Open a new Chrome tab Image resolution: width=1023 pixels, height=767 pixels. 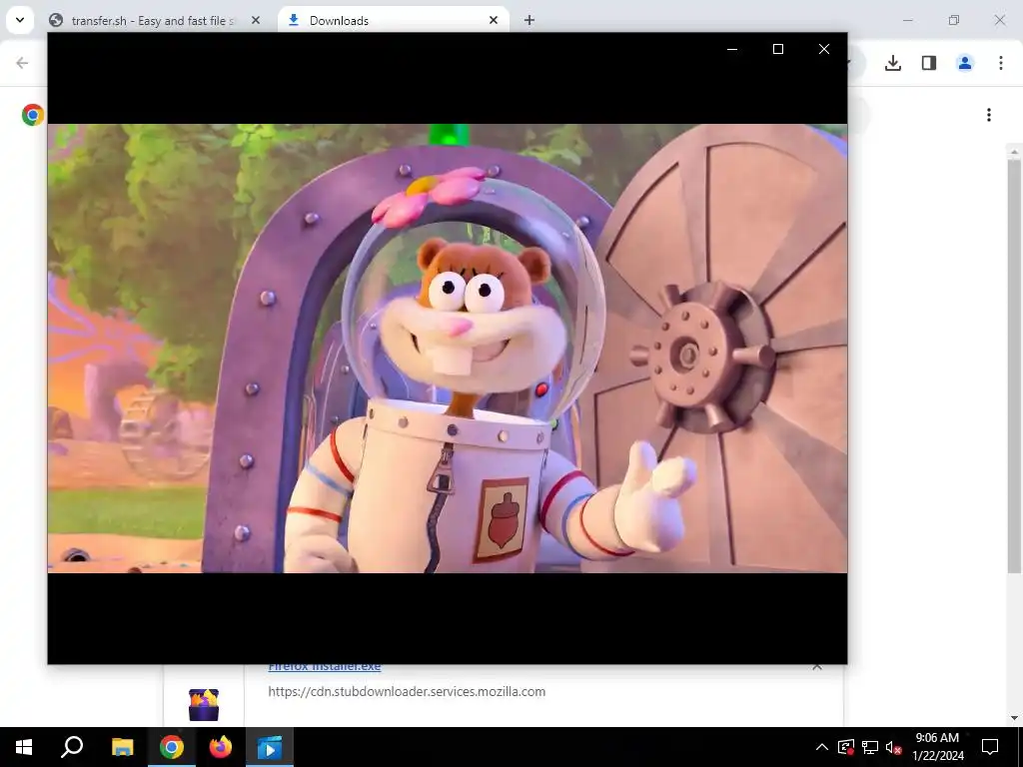tap(529, 20)
